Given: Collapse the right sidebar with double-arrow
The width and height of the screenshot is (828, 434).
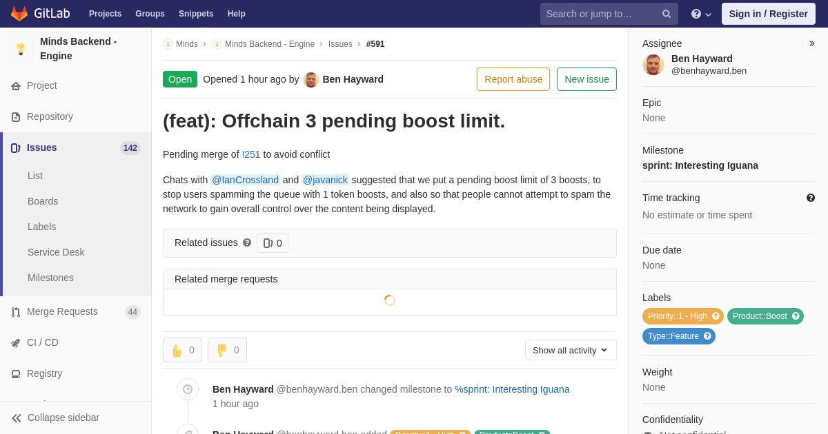Looking at the screenshot, I should click(x=811, y=43).
